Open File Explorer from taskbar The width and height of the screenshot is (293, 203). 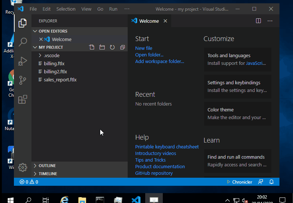(82, 200)
